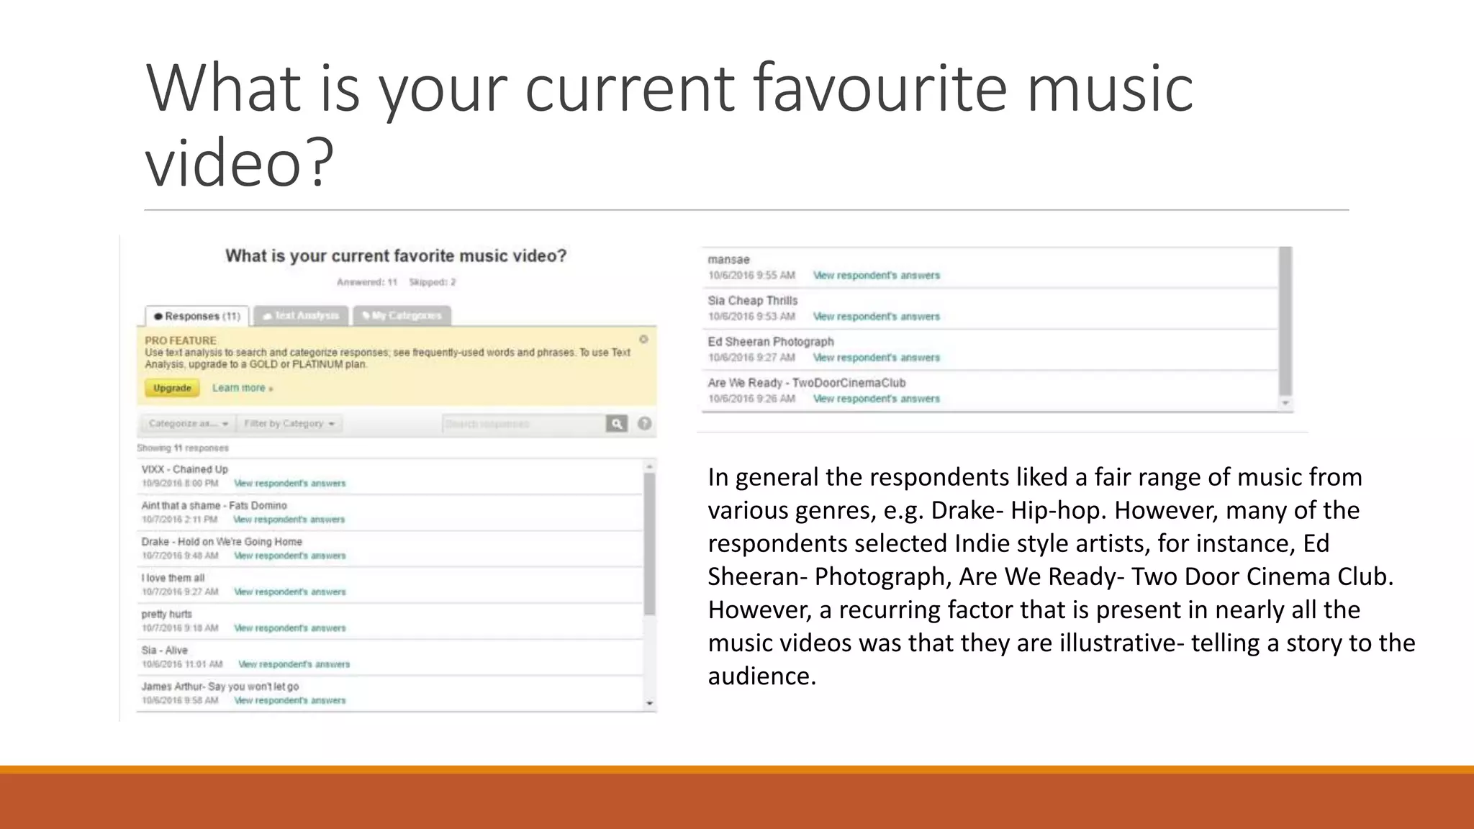Click the 'Skipped: 2' count text

[433, 282]
